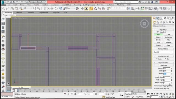This screenshot has width=176, height=99.
Task: Click the Set Keys key icon
Action: point(122,95)
